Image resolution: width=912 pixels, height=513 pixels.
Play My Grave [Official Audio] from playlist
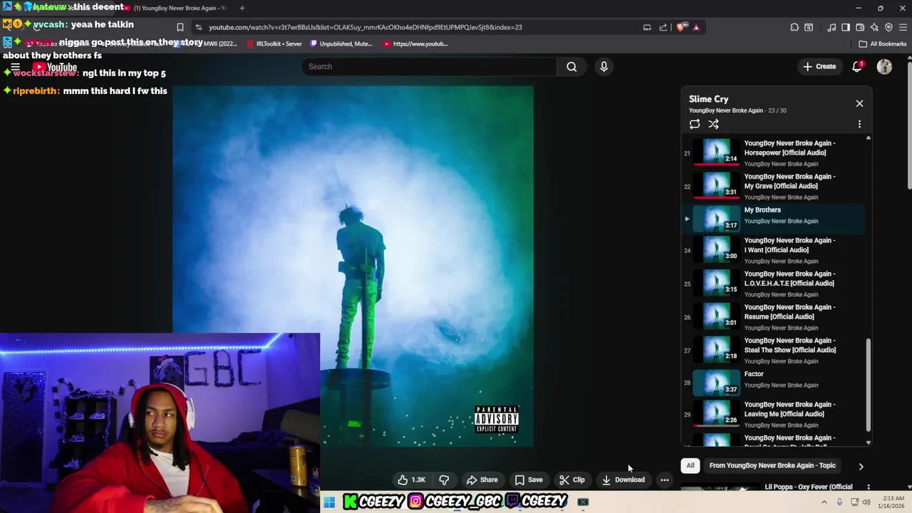773,186
